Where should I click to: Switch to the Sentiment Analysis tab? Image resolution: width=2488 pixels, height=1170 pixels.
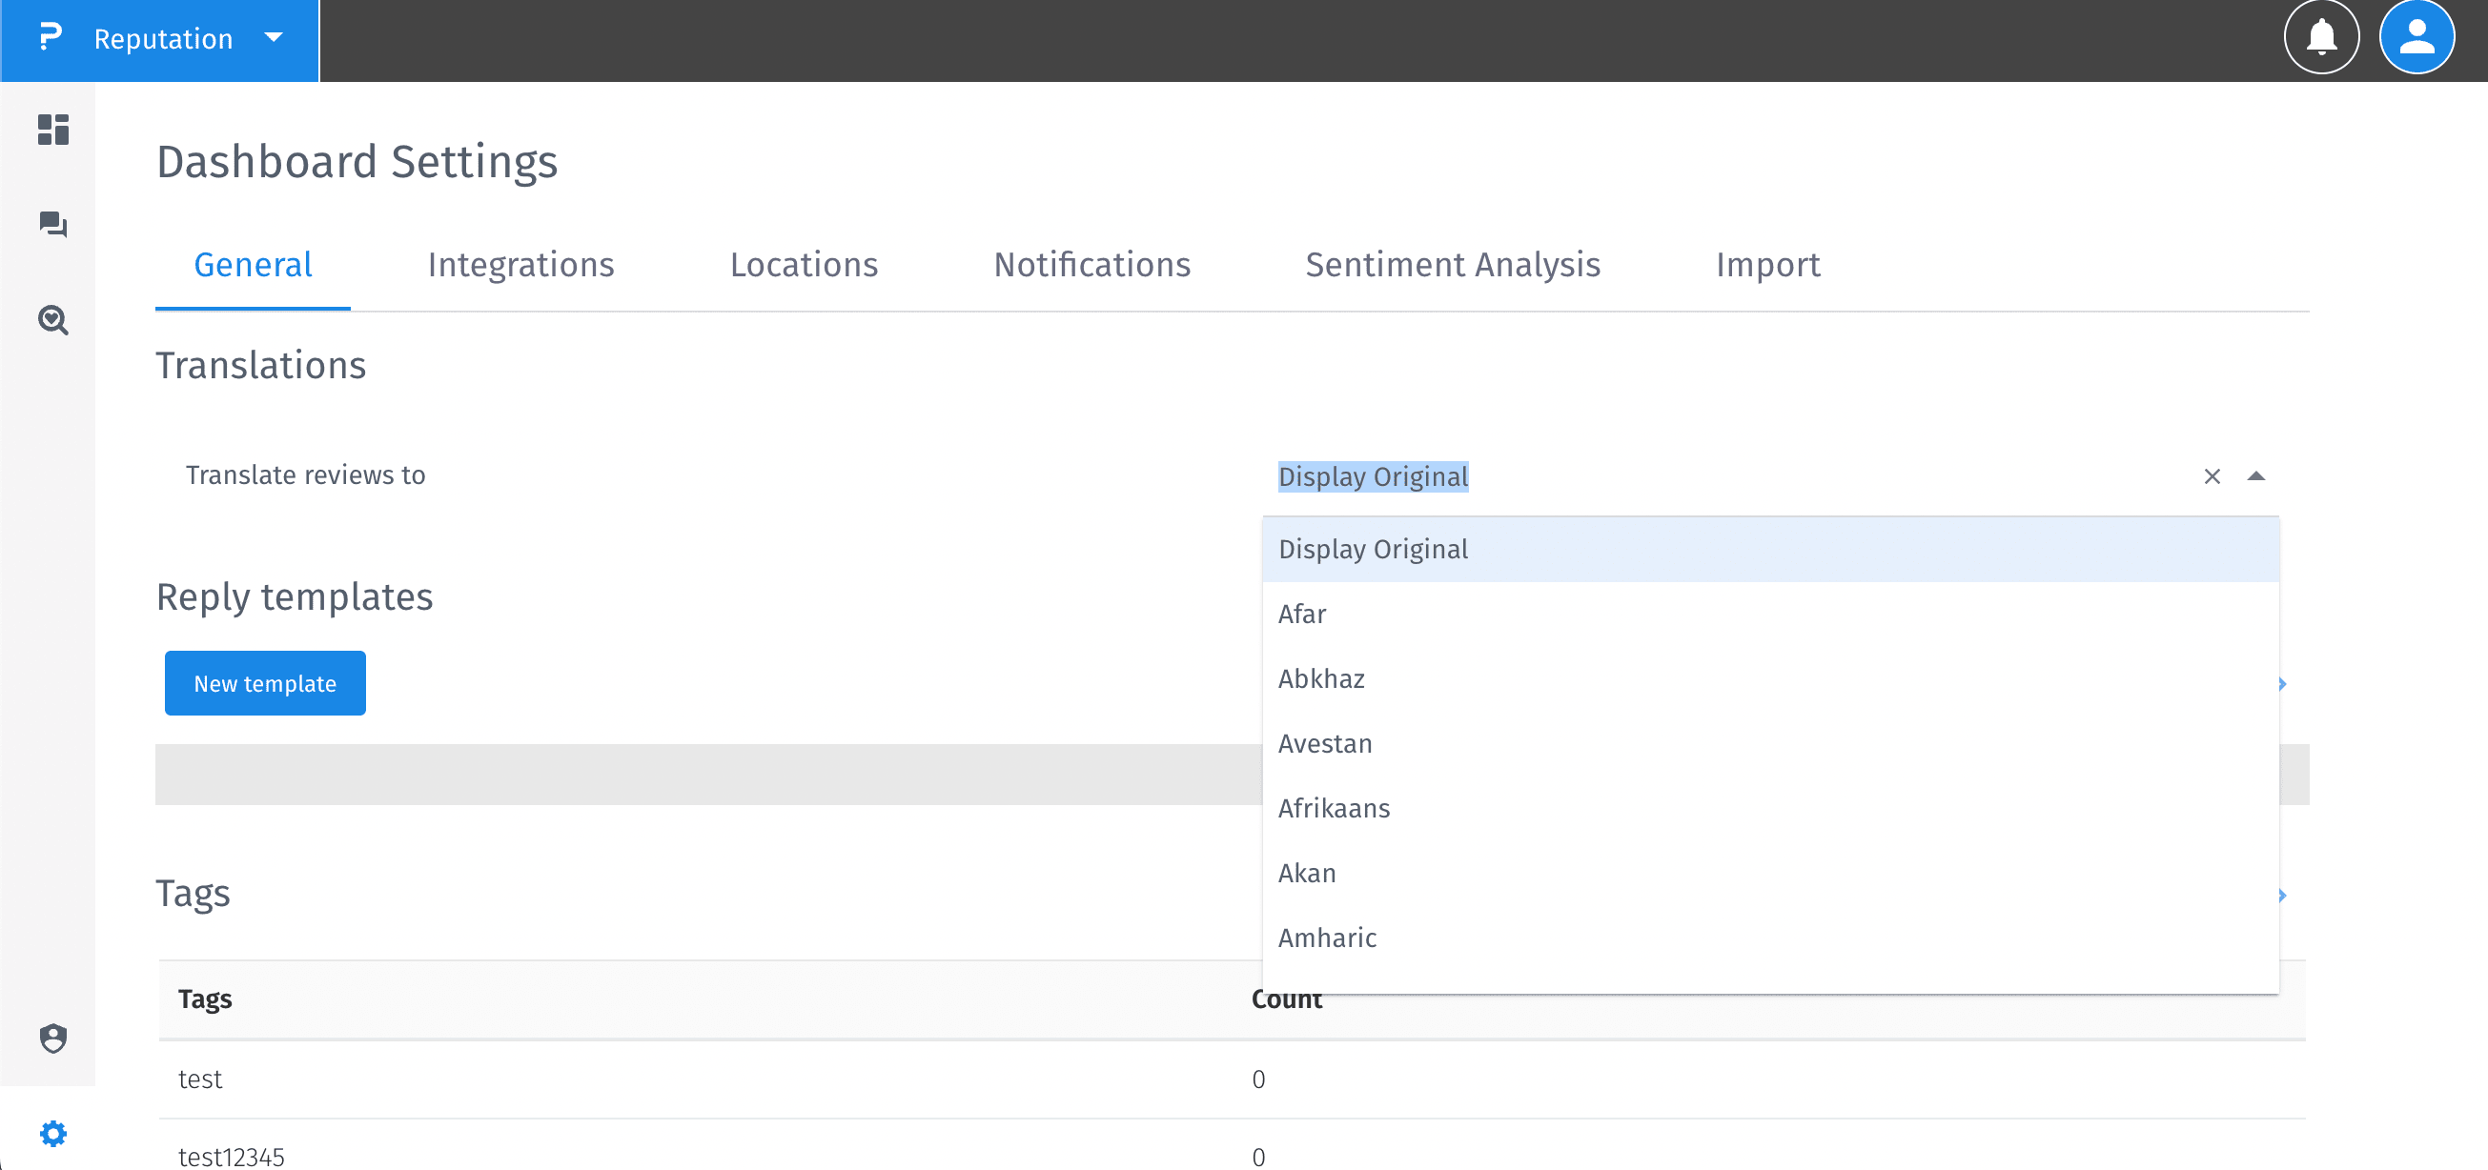1453,265
